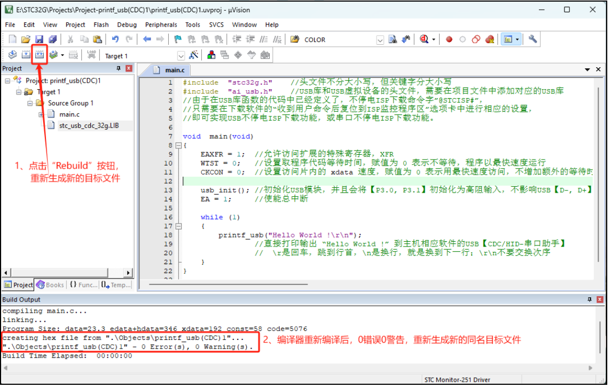This screenshot has height=388, width=611.
Task: Start a debug session with the magnifier 'd' icon
Action: coord(425,39)
